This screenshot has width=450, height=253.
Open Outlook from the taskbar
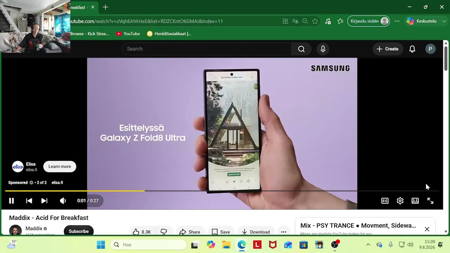point(288,245)
